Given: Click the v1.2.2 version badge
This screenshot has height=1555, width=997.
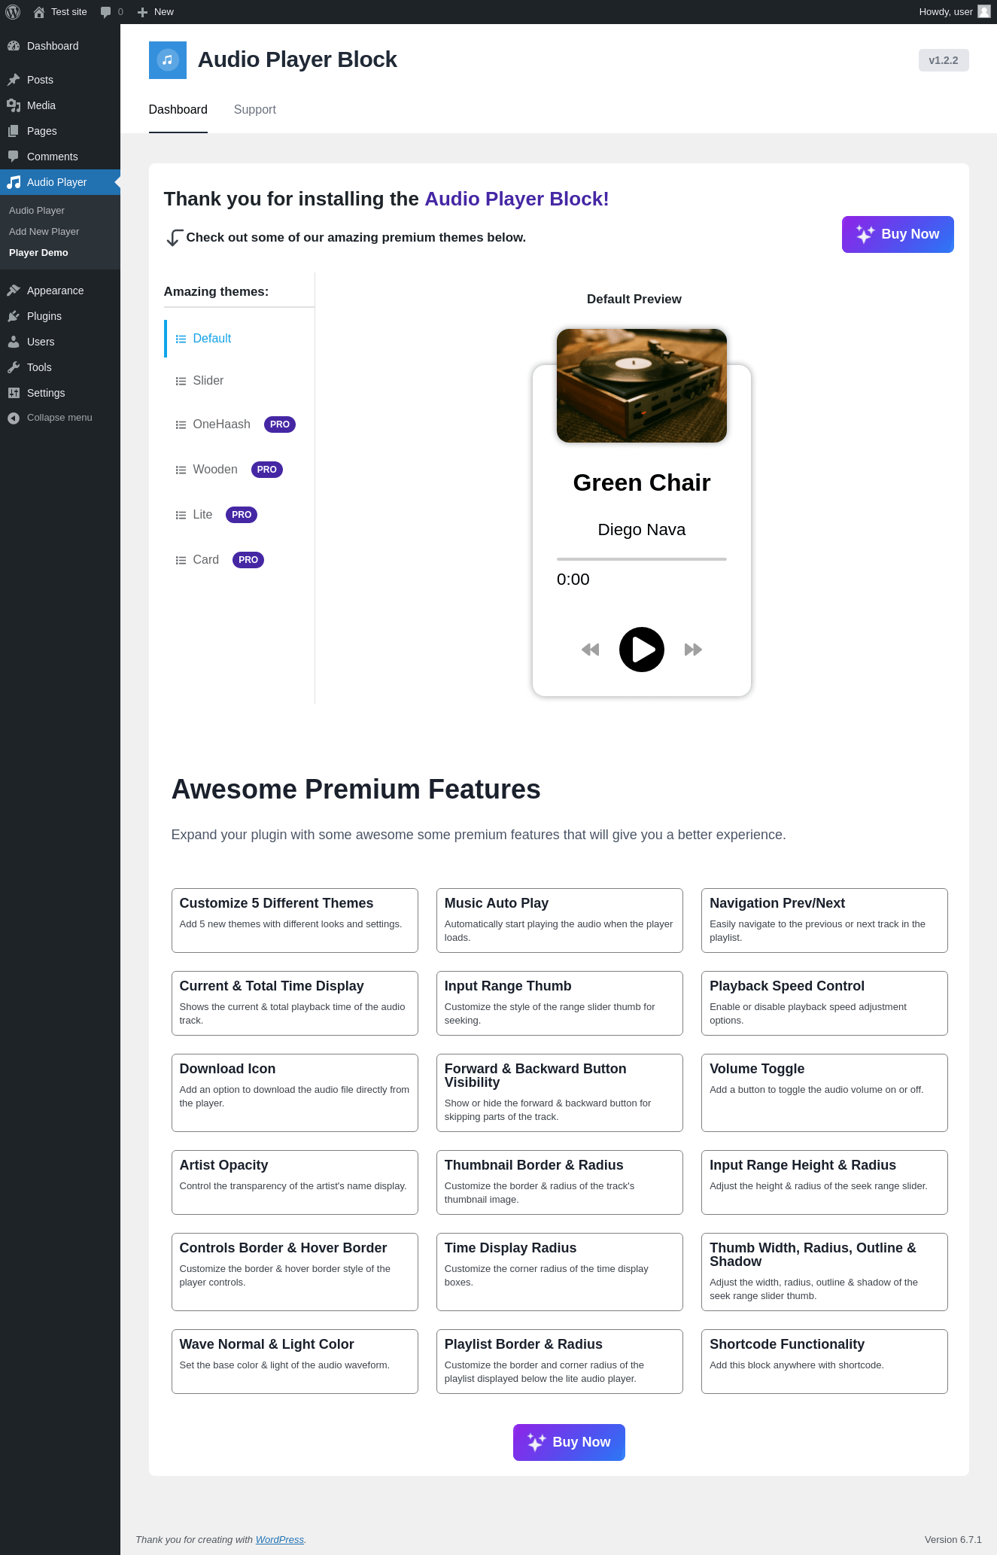Looking at the screenshot, I should [x=944, y=60].
